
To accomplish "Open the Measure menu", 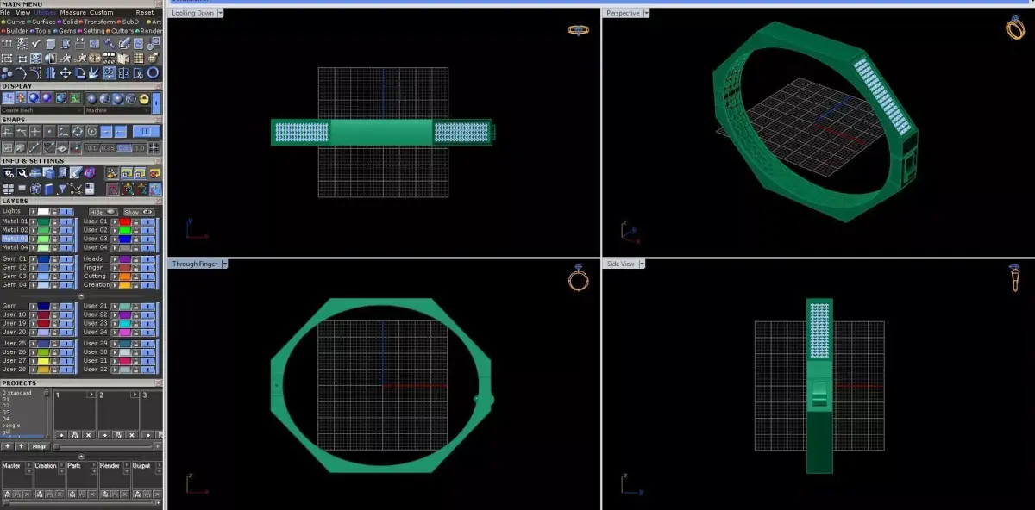I will (x=73, y=12).
